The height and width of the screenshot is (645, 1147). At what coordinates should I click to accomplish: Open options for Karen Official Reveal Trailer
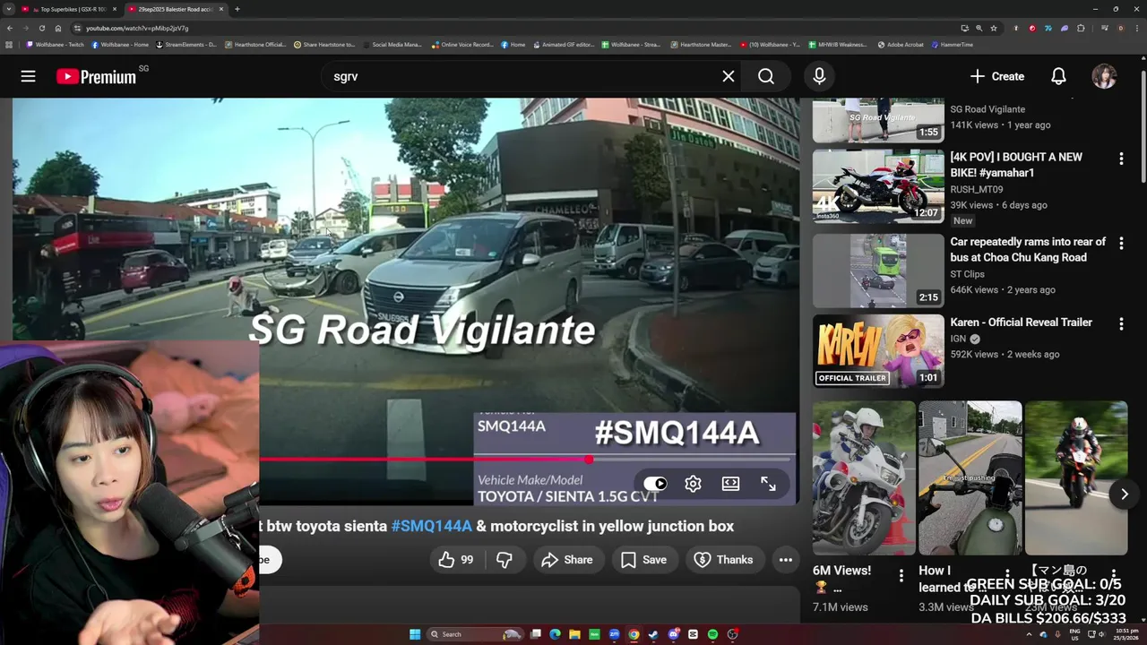[1121, 323]
